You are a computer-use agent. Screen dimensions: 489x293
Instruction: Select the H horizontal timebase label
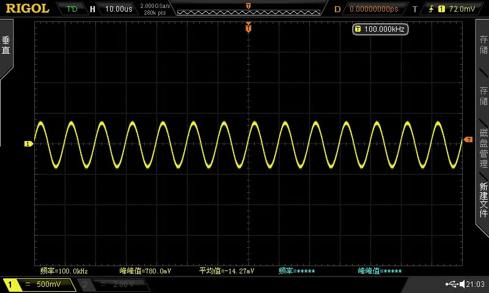click(92, 9)
